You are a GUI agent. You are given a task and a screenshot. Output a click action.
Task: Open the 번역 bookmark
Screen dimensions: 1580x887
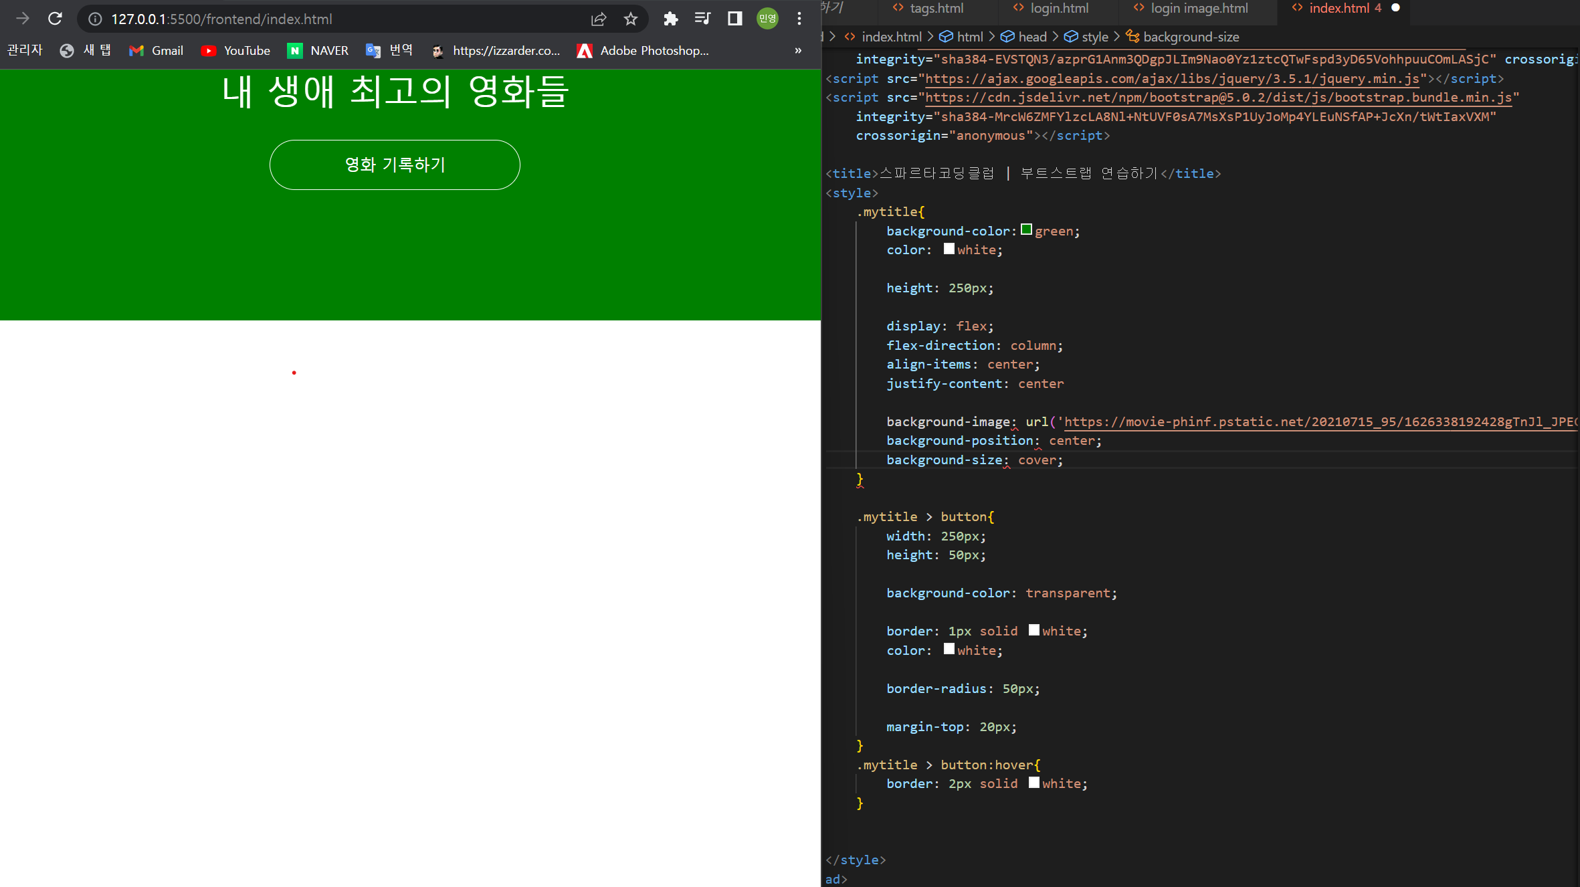(x=389, y=50)
